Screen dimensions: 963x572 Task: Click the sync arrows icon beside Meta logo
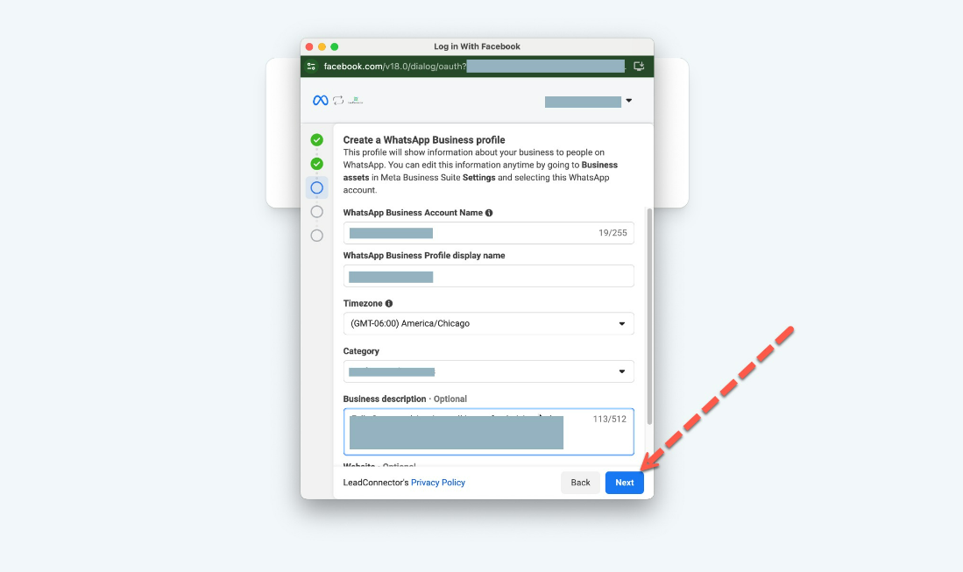[x=338, y=101]
